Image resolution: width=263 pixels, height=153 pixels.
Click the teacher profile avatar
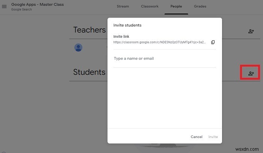(78, 48)
